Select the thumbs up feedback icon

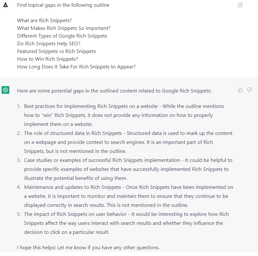[x=240, y=90]
